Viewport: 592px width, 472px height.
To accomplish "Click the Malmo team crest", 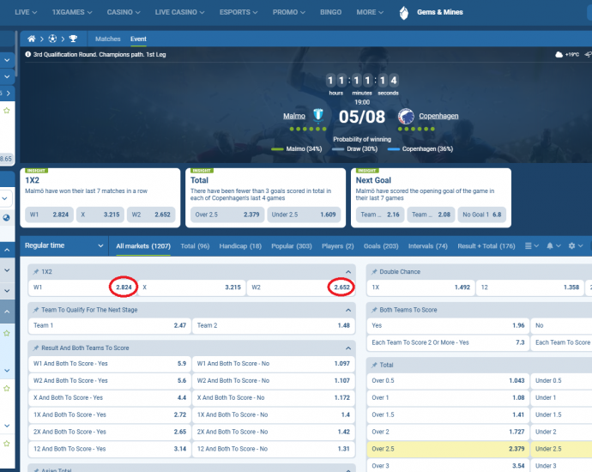I will point(318,116).
